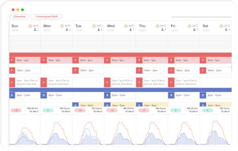
Task: Click the F badge on Sunday's 10am - 2pm shift
Action: click(x=12, y=71)
